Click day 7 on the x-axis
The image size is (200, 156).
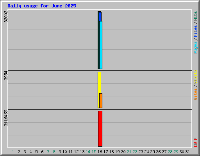pyautogui.click(x=48, y=152)
